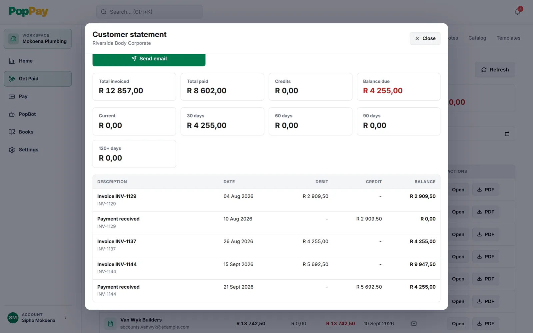Click the R 9 947,50 balance cell

(x=423, y=264)
